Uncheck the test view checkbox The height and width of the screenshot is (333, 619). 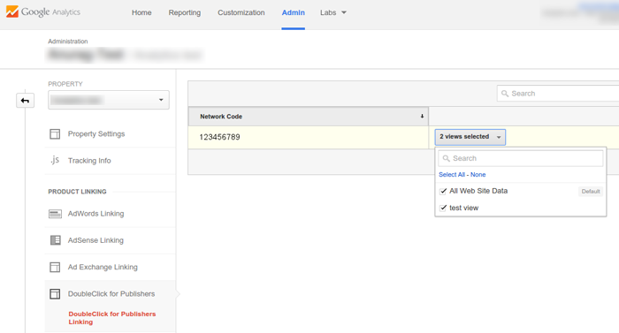tap(443, 208)
